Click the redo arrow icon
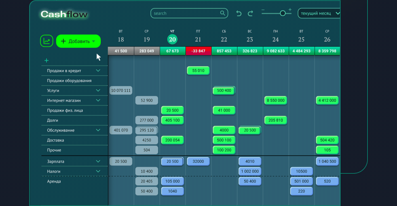This screenshot has height=206, width=397. tap(250, 13)
